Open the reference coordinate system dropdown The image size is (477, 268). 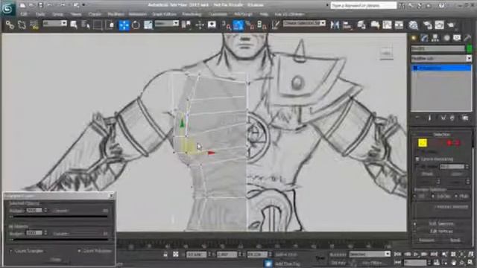click(x=166, y=23)
